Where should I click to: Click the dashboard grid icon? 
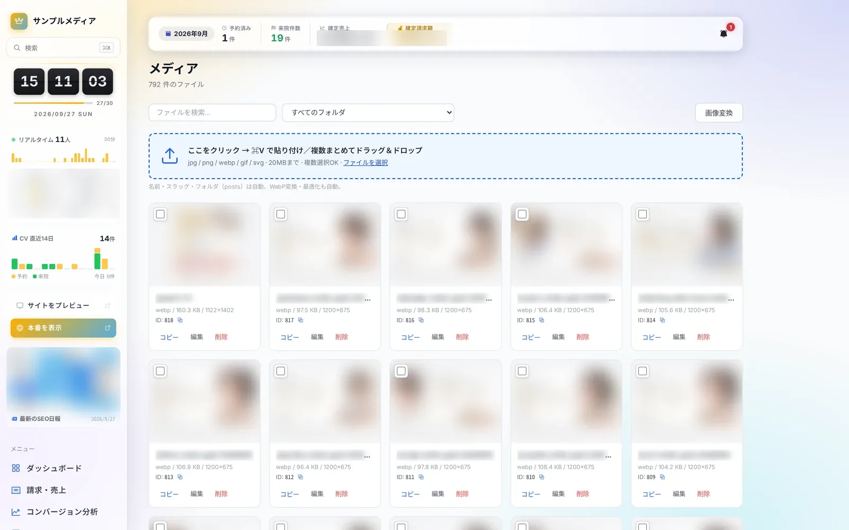[x=16, y=468]
